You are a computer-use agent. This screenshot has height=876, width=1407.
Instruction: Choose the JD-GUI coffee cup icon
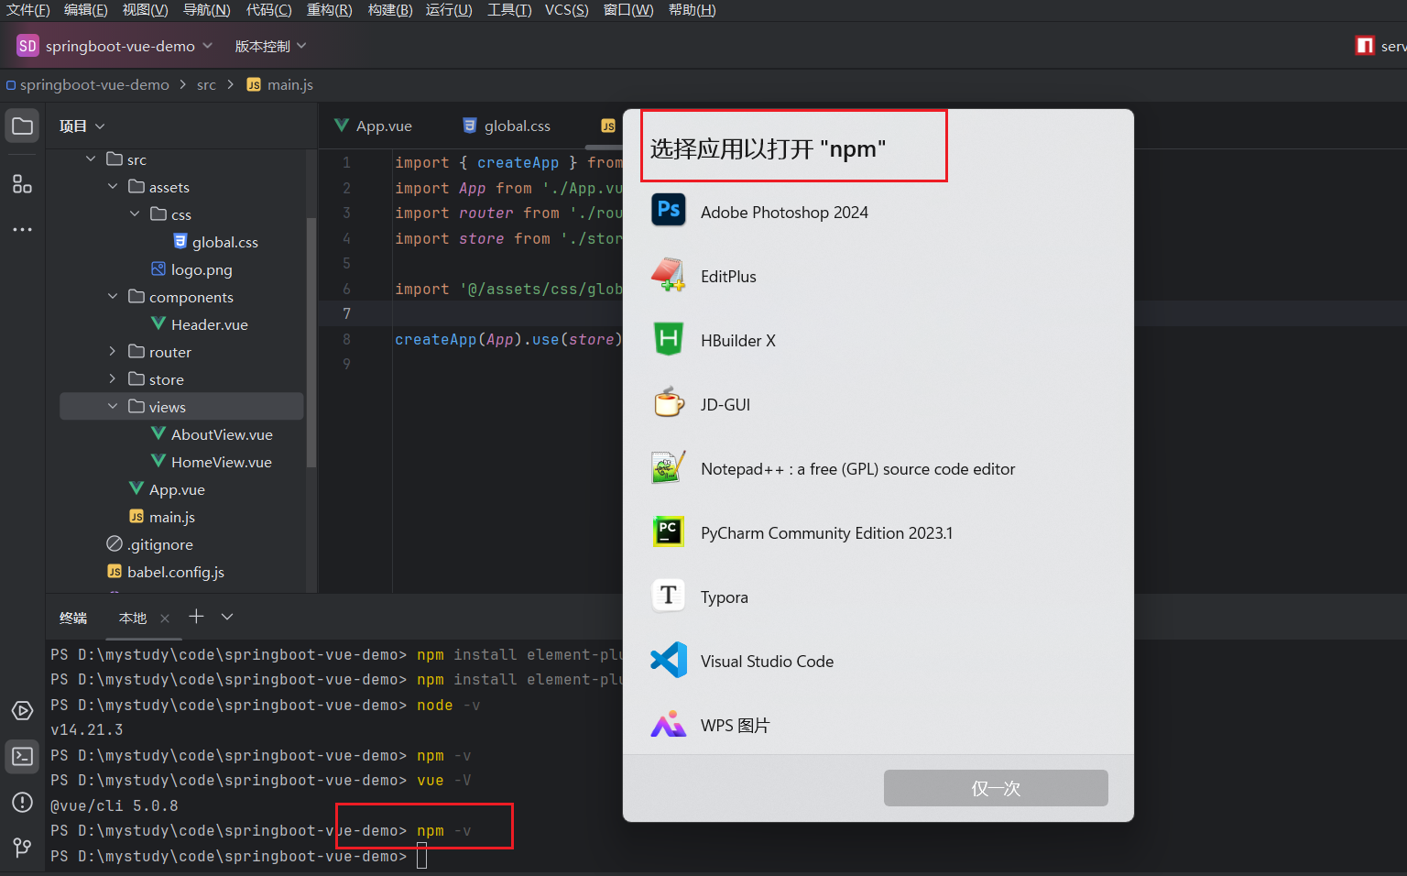(669, 403)
